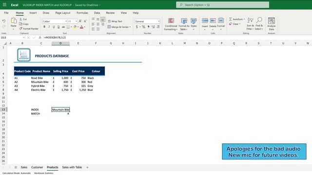Viewport: 312px width, 175px height.
Task: Click Wrap Text button
Action: tap(115, 21)
